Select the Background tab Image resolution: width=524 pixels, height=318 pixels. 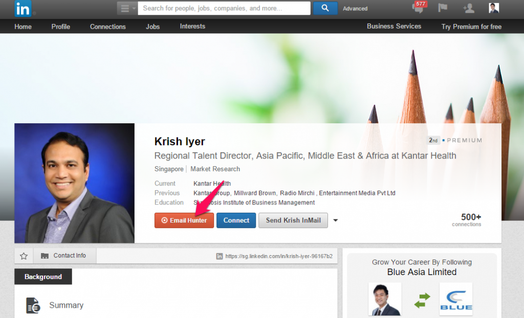coord(43,276)
